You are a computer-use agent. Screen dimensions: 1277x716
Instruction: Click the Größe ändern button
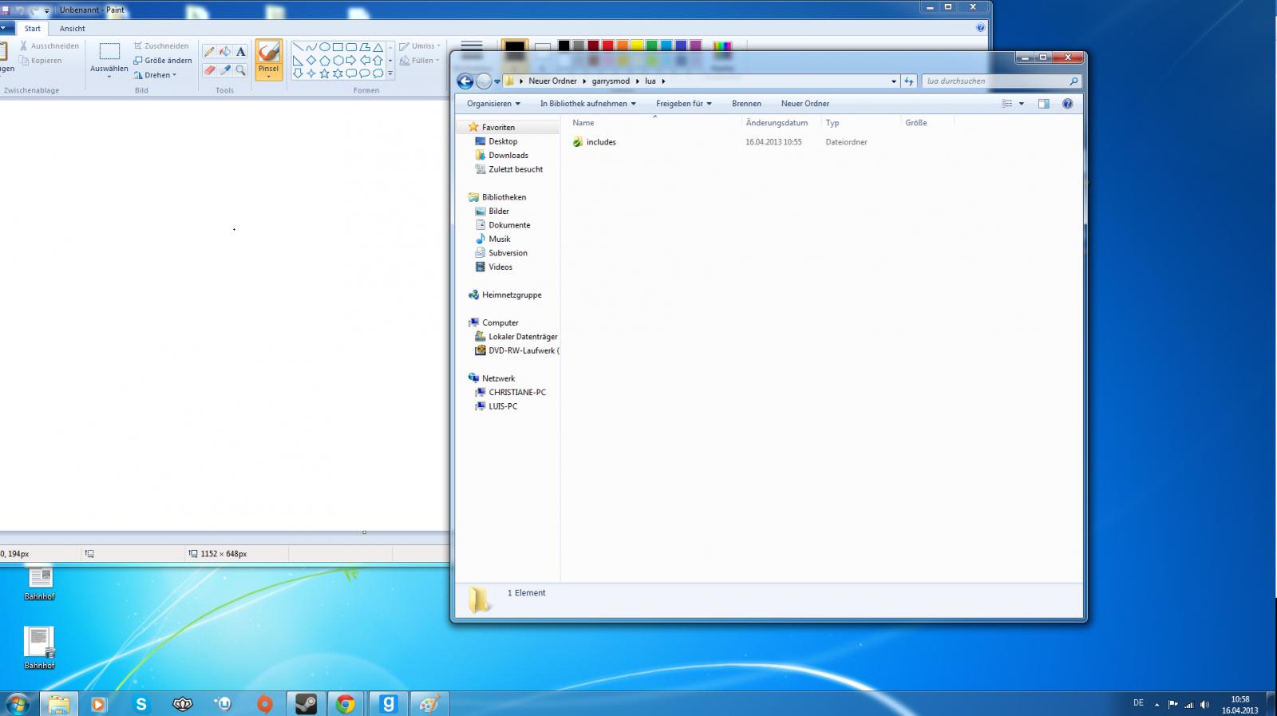click(163, 61)
